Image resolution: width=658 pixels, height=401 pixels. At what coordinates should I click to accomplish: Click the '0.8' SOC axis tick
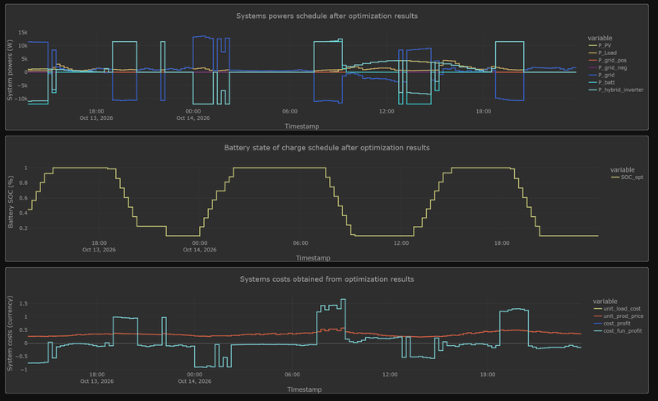tap(24, 183)
